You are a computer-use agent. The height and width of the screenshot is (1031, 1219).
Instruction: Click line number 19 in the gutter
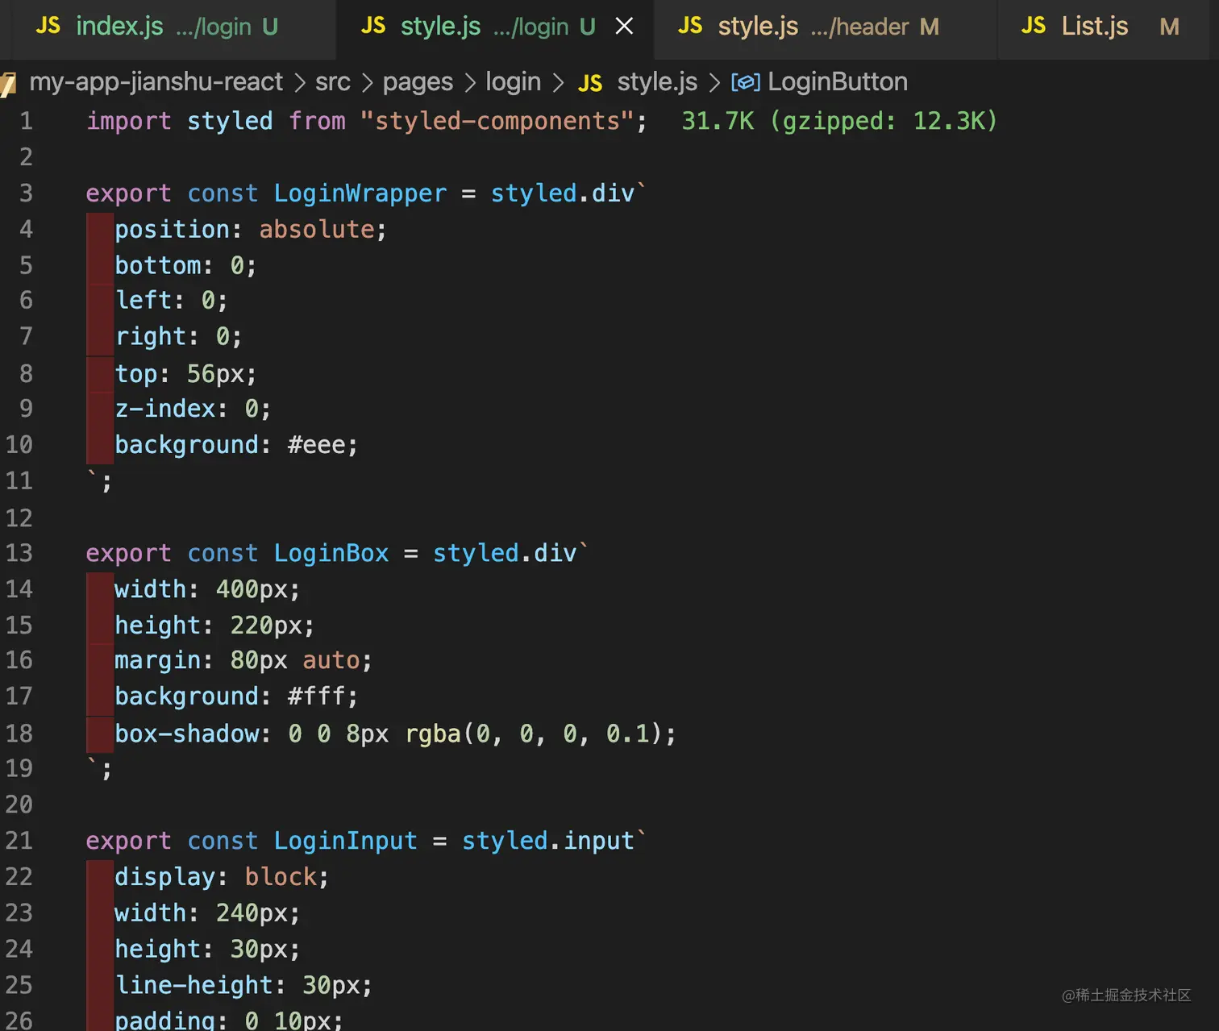point(19,768)
